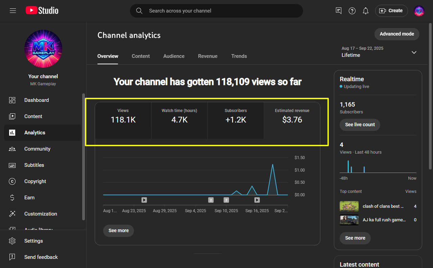Open Settings from the sidebar

point(33,241)
